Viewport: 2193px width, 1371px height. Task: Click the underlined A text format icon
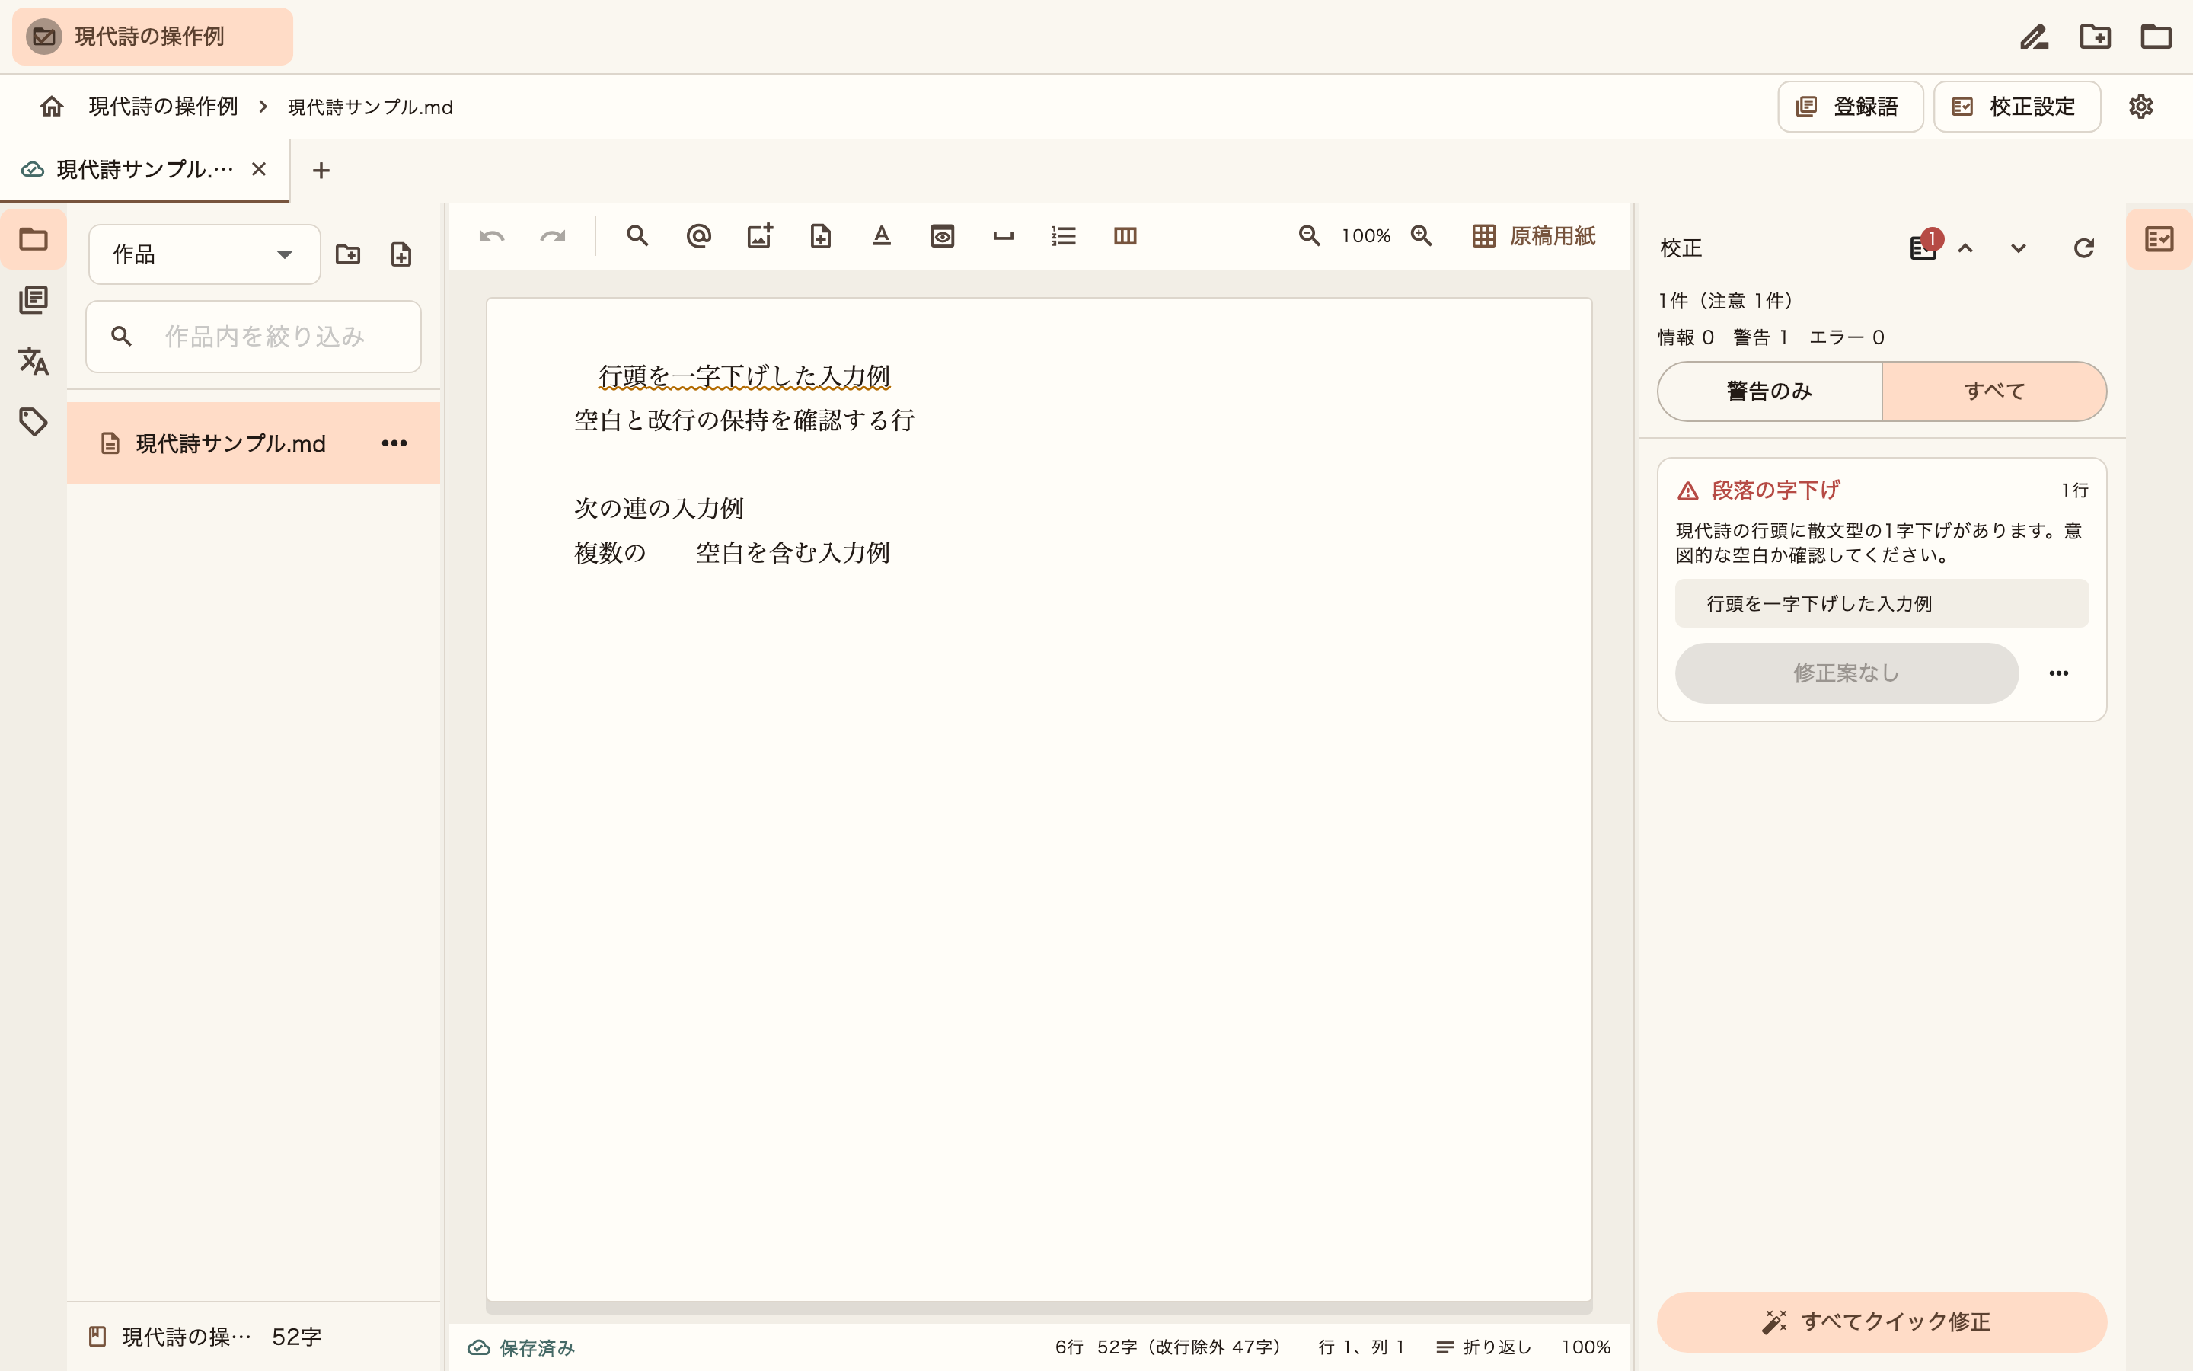click(x=882, y=236)
